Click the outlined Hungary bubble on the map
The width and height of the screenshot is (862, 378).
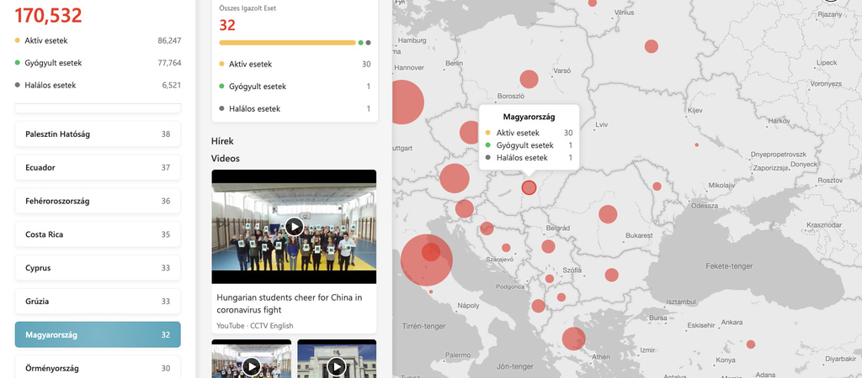[x=529, y=187]
